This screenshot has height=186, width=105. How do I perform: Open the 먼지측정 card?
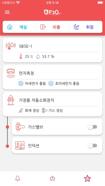coord(52,77)
